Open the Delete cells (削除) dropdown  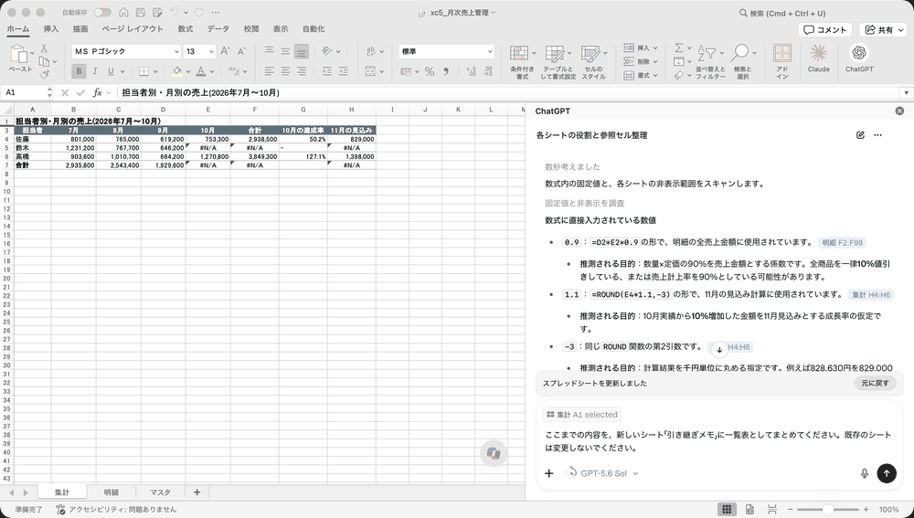pos(655,61)
